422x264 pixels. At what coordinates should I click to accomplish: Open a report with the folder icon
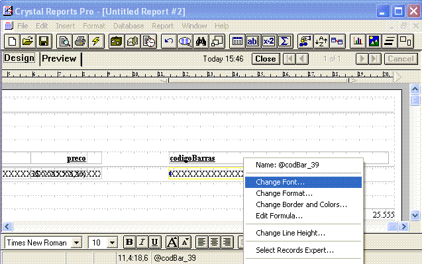click(28, 42)
